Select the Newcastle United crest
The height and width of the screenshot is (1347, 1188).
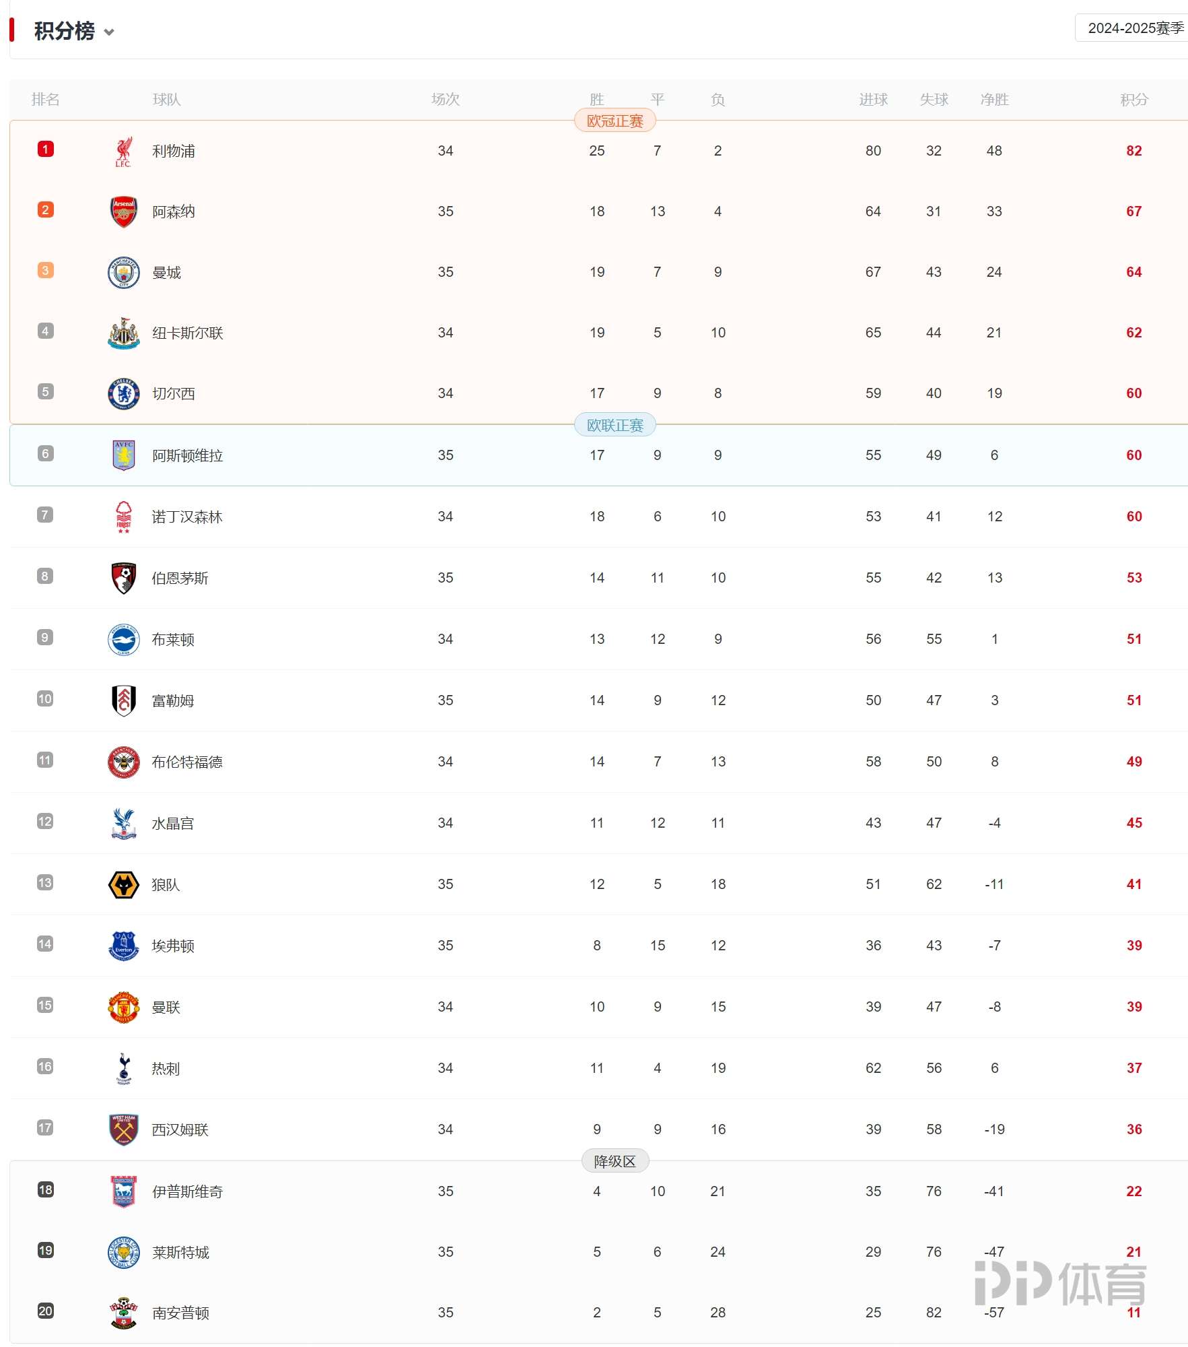point(123,333)
